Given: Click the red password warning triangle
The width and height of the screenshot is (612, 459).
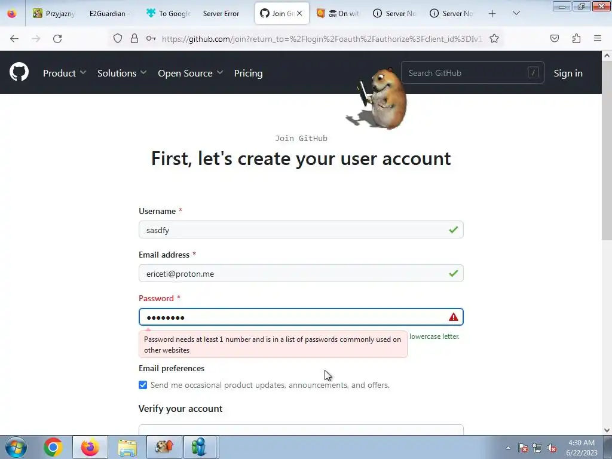Looking at the screenshot, I should (453, 317).
